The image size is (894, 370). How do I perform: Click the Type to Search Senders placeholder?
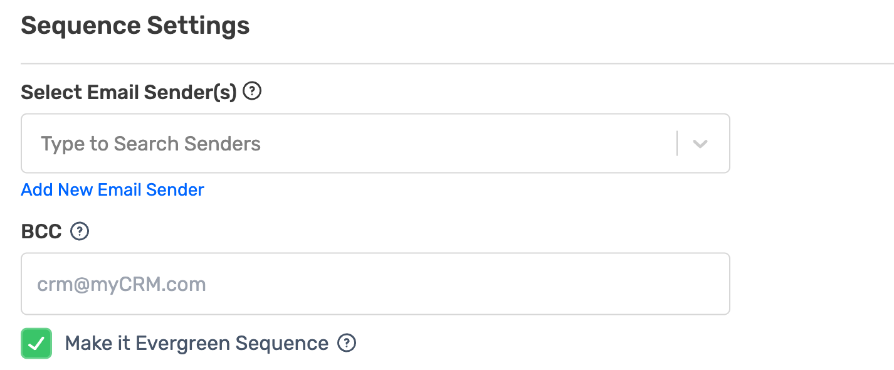click(x=150, y=144)
